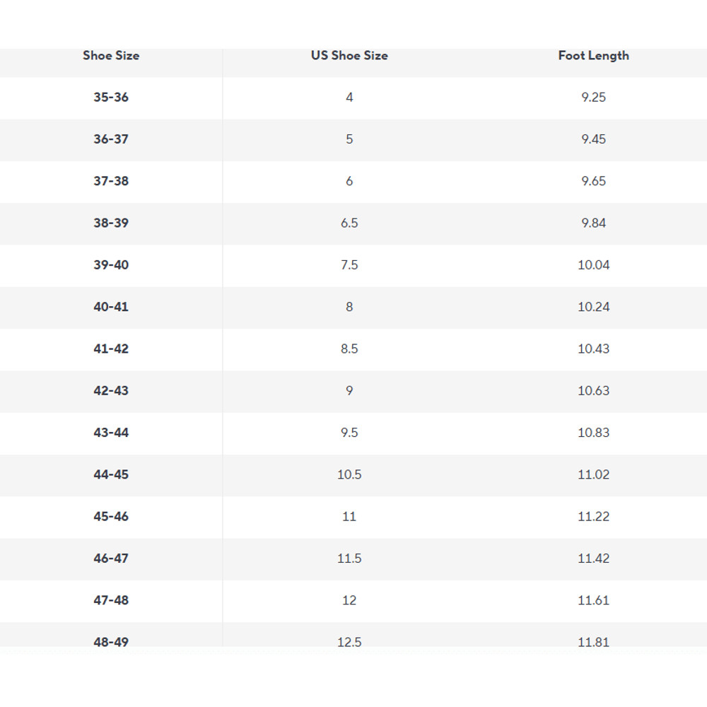This screenshot has height=707, width=707.
Task: Click foot length value 9.84
Action: click(x=593, y=223)
